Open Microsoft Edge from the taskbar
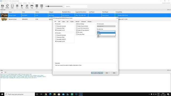The width and height of the screenshot is (171, 96). pyautogui.click(x=50, y=94)
